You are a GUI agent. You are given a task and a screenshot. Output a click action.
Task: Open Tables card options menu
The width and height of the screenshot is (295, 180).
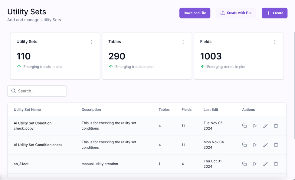point(183,42)
